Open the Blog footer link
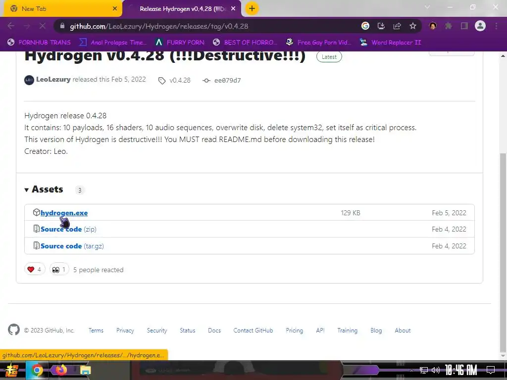The width and height of the screenshot is (507, 380). click(376, 330)
